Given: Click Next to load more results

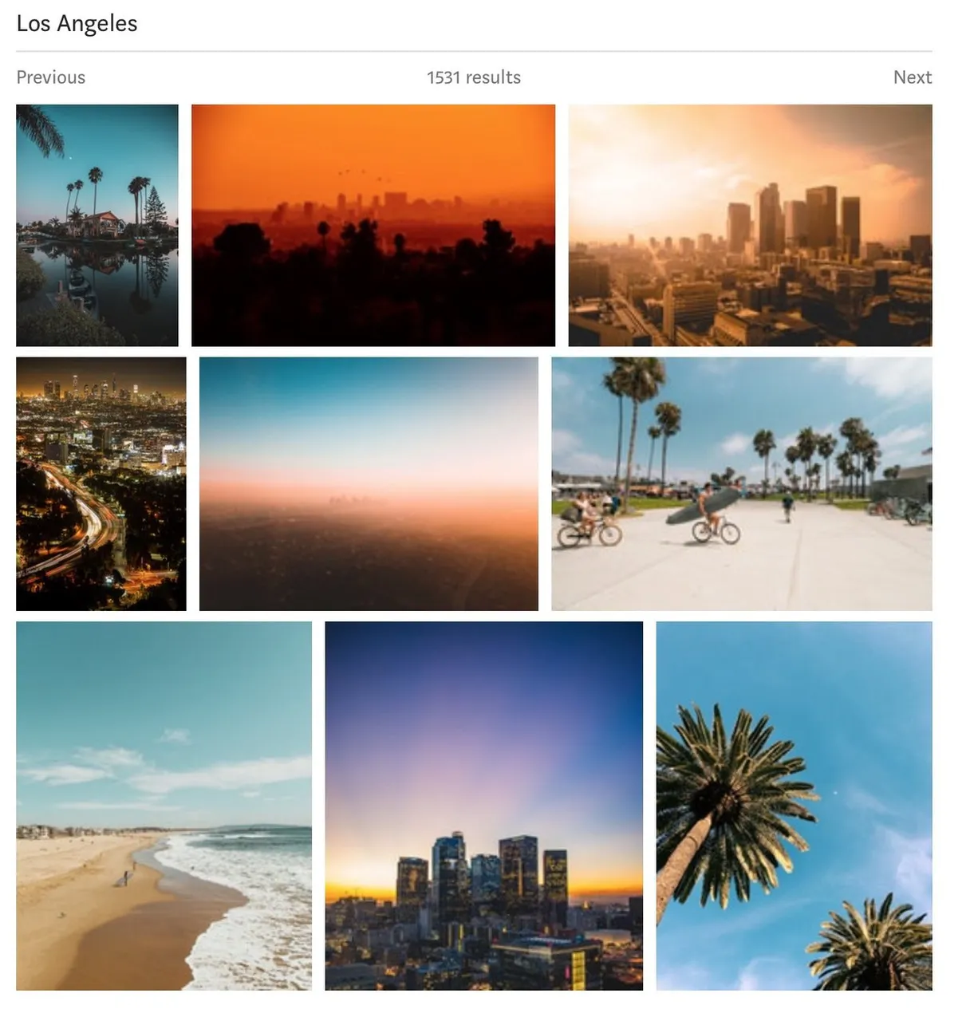Looking at the screenshot, I should coord(912,77).
